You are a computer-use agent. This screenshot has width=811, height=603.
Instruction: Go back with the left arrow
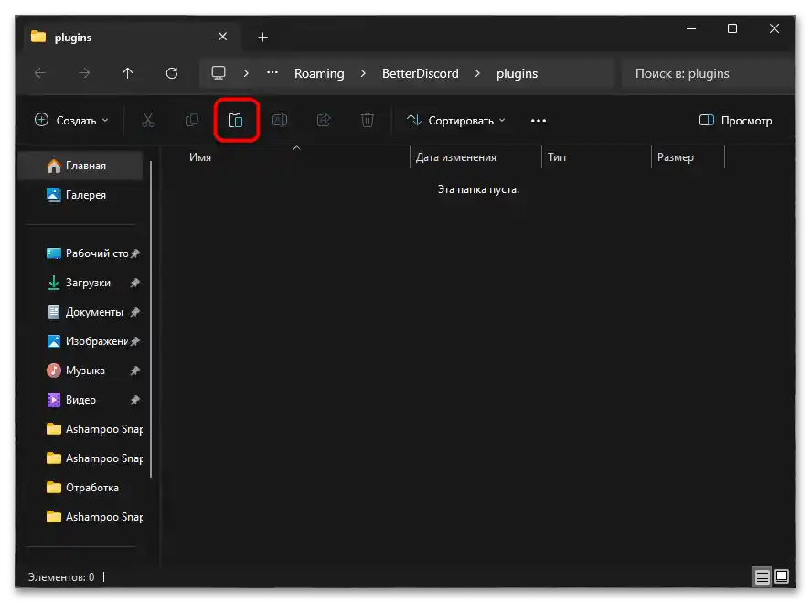click(40, 73)
